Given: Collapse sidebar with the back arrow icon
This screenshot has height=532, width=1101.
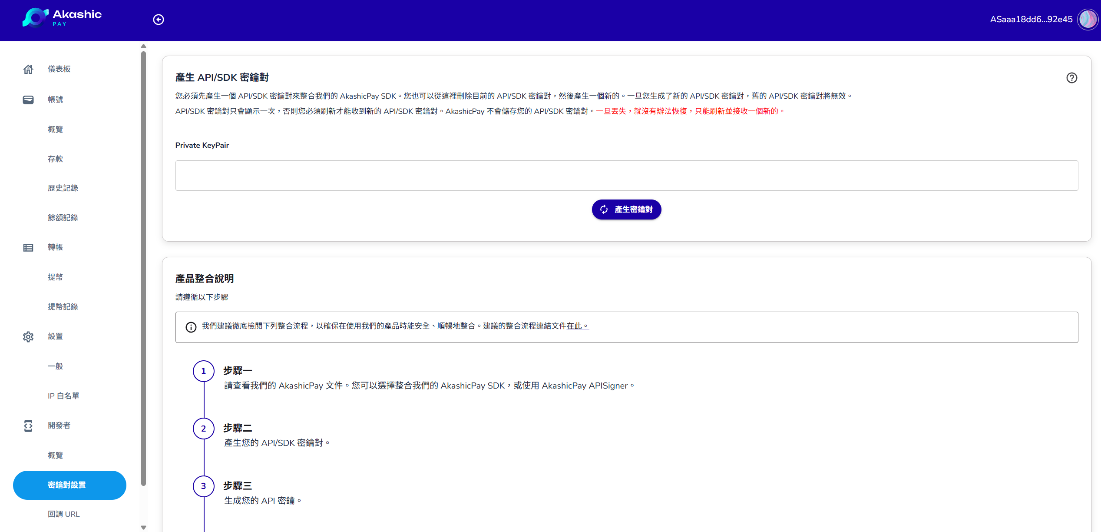Looking at the screenshot, I should (x=159, y=20).
